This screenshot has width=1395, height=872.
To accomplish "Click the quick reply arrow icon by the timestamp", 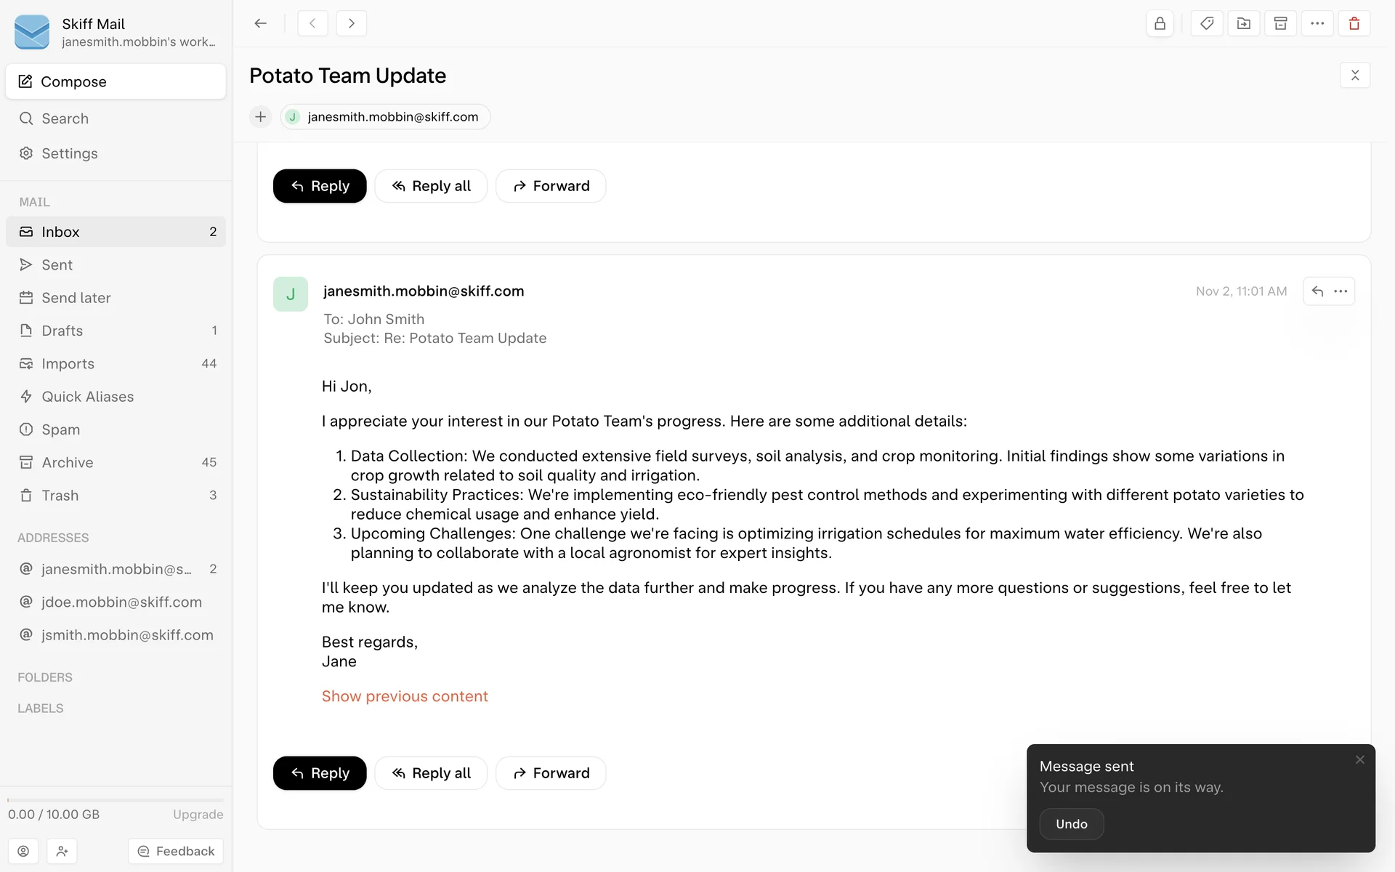I will (1317, 291).
